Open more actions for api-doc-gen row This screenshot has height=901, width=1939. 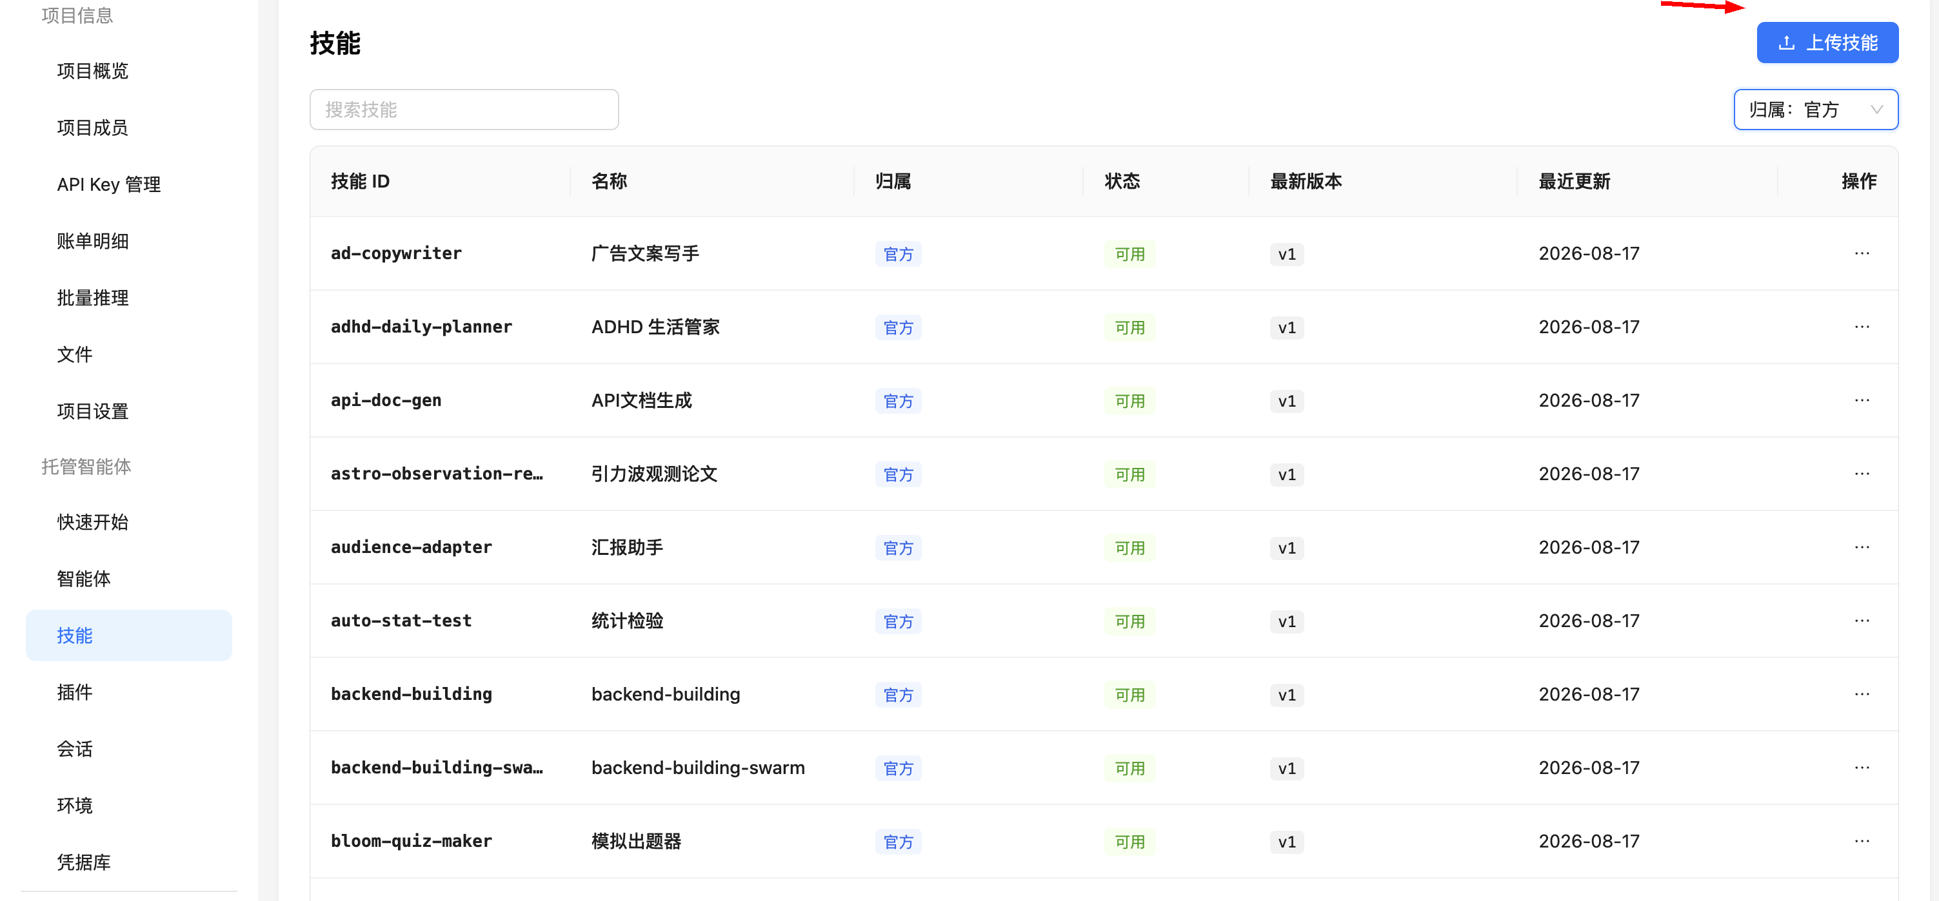(x=1862, y=400)
